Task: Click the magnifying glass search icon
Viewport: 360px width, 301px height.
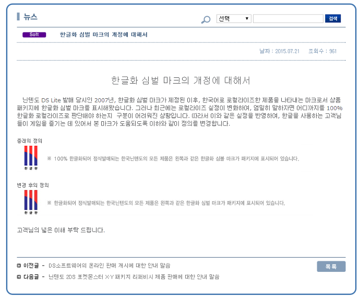Action: click(206, 19)
